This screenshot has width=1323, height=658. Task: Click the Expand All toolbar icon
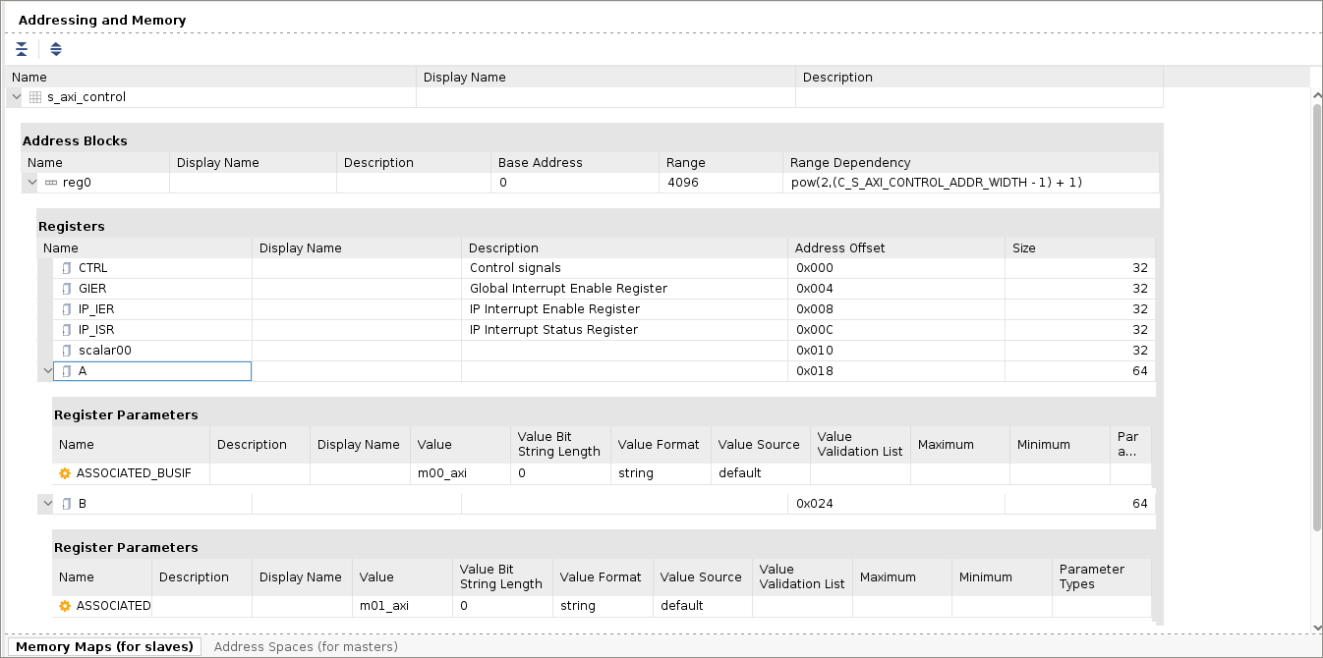pos(56,49)
